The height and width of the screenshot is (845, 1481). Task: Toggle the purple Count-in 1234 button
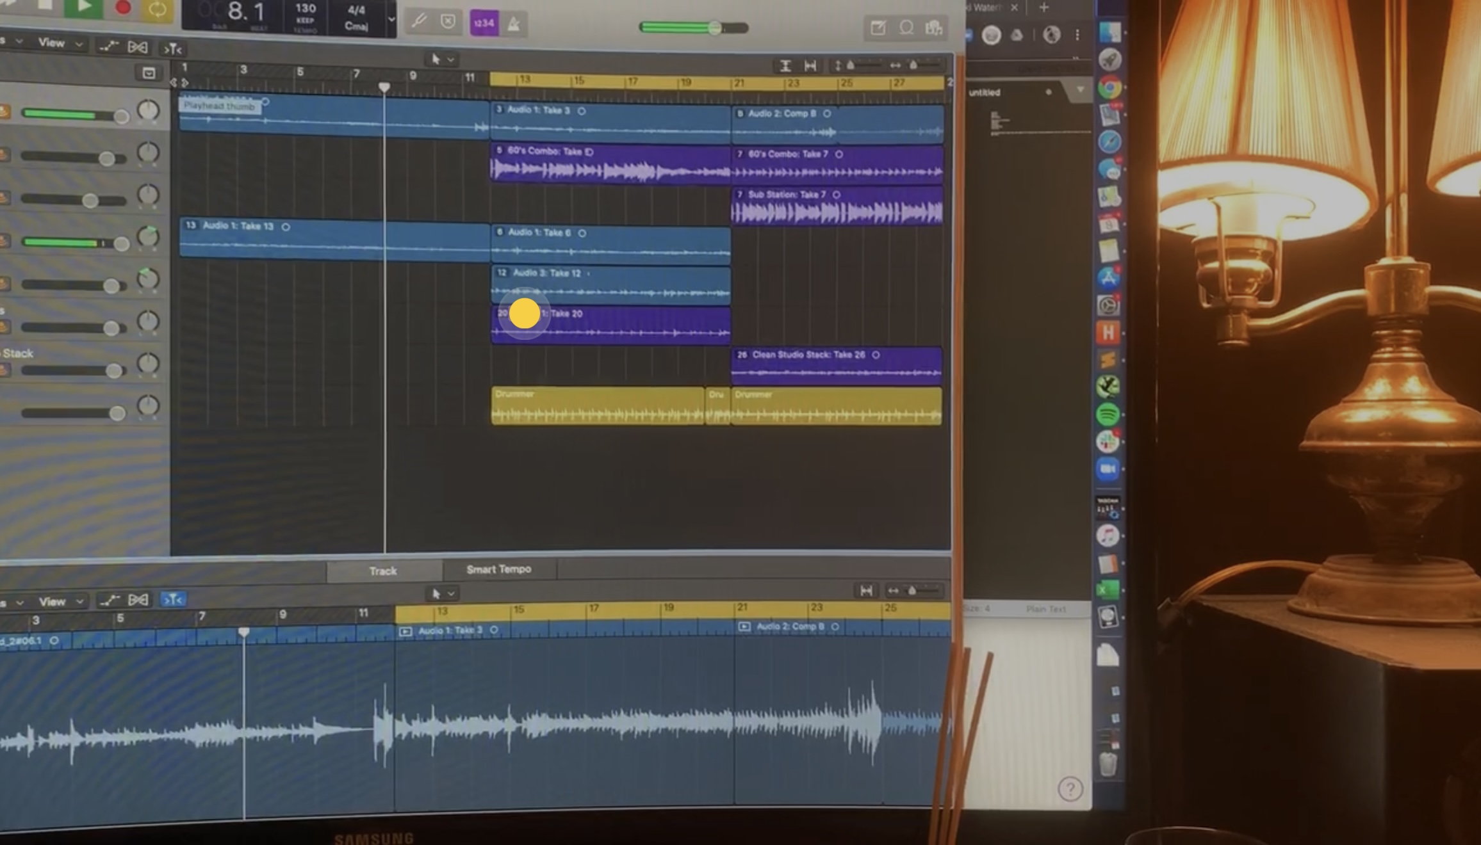click(x=484, y=23)
